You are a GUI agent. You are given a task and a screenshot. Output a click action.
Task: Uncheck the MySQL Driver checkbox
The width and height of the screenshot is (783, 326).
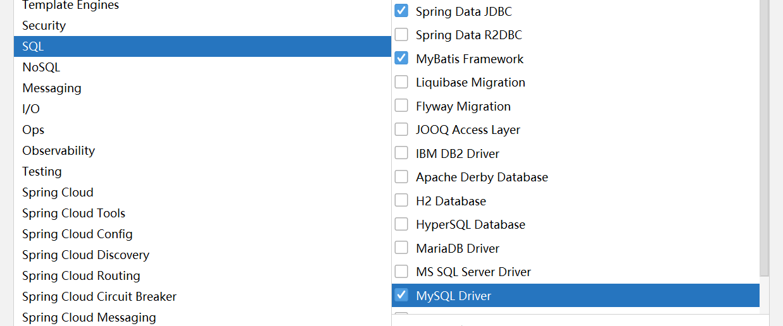point(401,295)
